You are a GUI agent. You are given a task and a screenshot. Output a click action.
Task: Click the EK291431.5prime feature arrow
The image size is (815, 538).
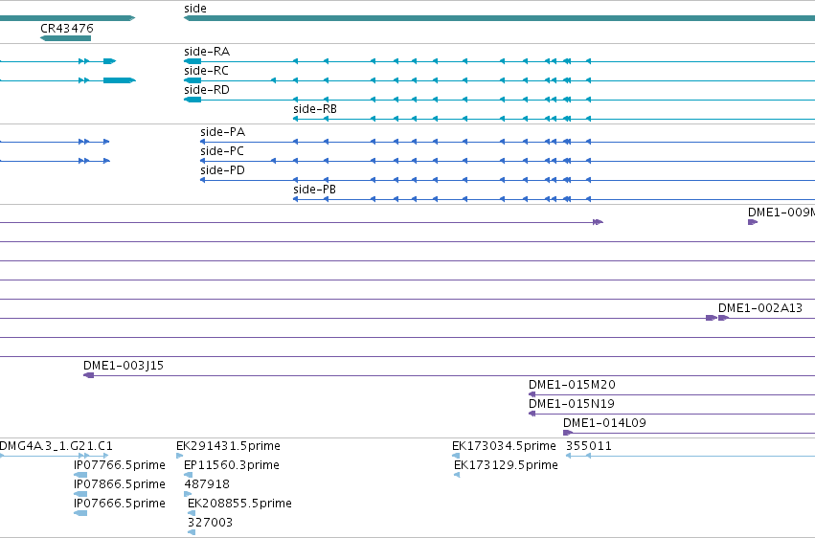click(x=180, y=456)
